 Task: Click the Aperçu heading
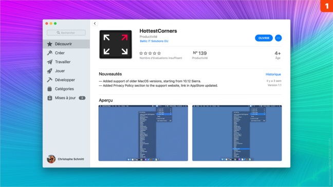click(x=106, y=100)
